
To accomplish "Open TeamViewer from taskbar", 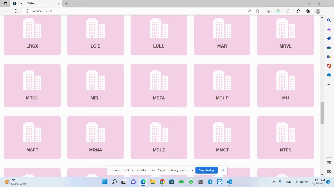I will tap(219, 182).
